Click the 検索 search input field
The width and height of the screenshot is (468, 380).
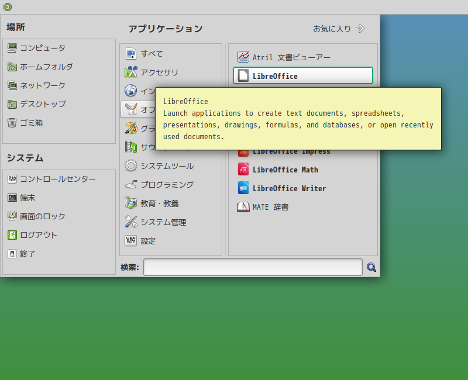click(253, 267)
